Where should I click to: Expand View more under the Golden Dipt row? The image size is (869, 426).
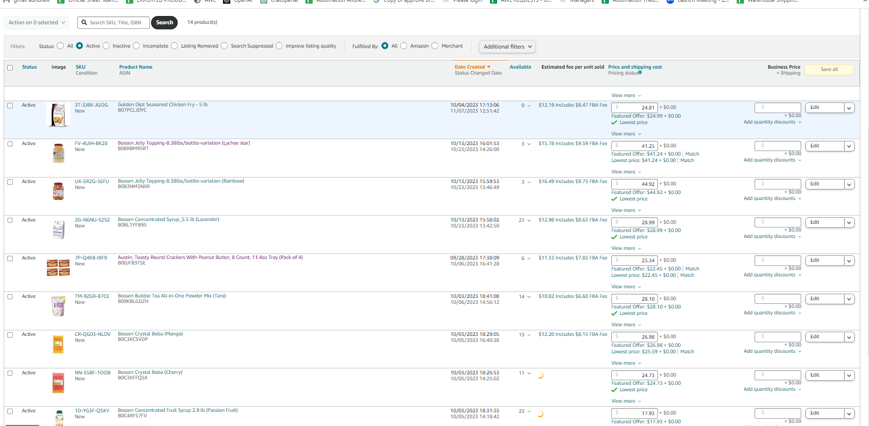pos(626,134)
